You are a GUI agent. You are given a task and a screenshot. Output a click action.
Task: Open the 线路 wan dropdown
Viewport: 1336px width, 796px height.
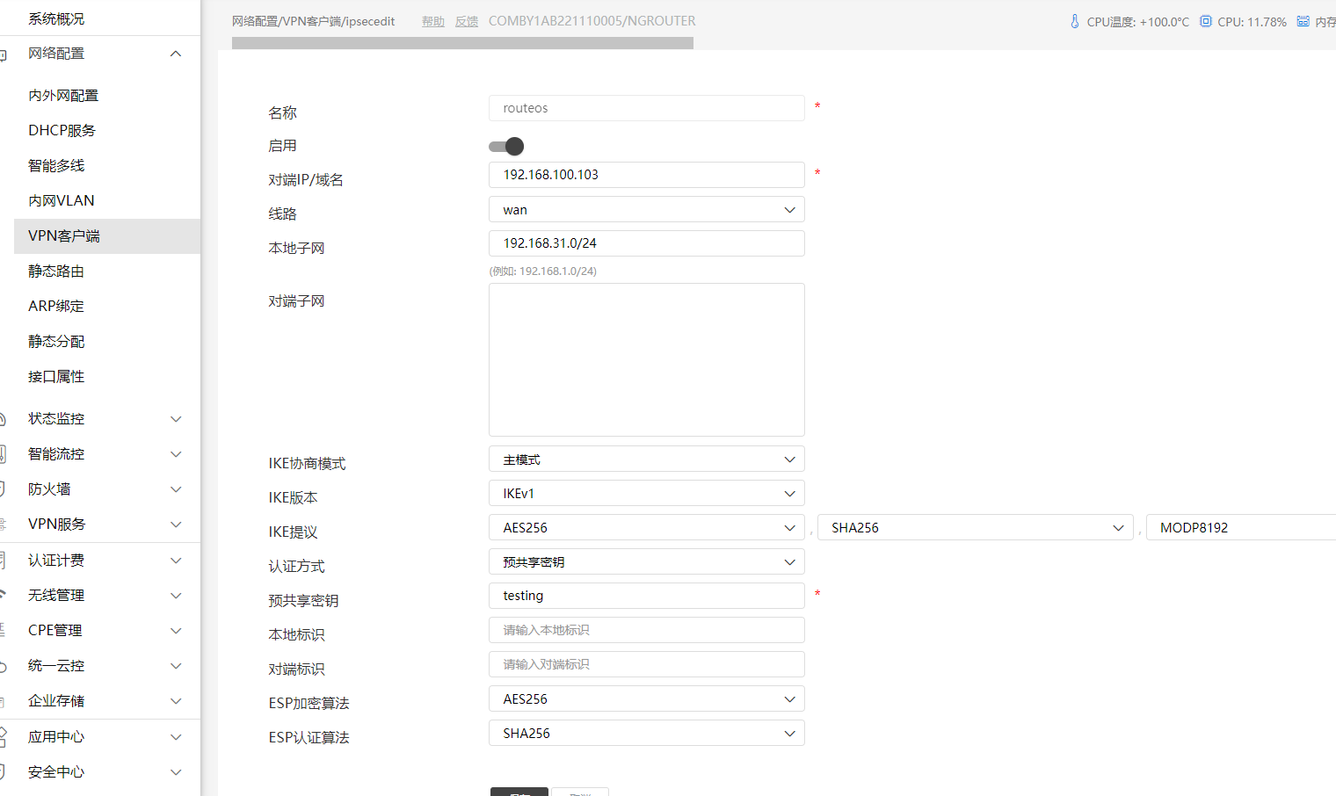click(646, 210)
